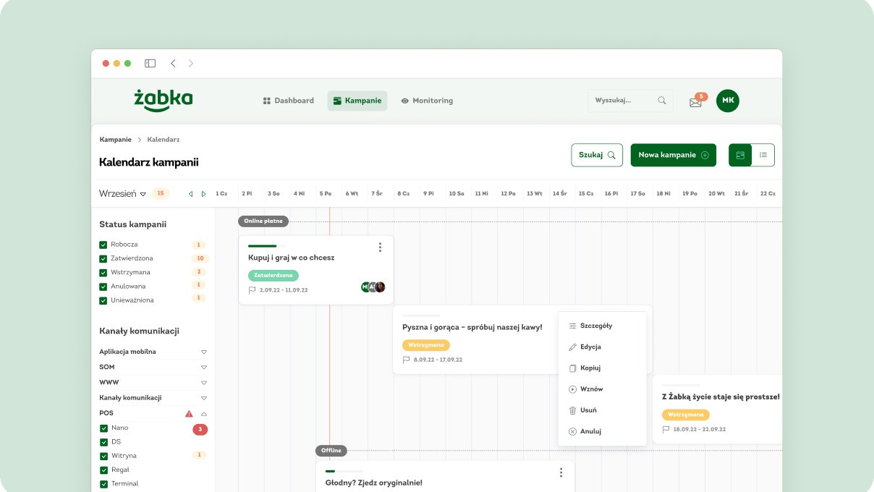Open options menu on Kupuj i graj card
The height and width of the screenshot is (492, 874).
click(380, 247)
